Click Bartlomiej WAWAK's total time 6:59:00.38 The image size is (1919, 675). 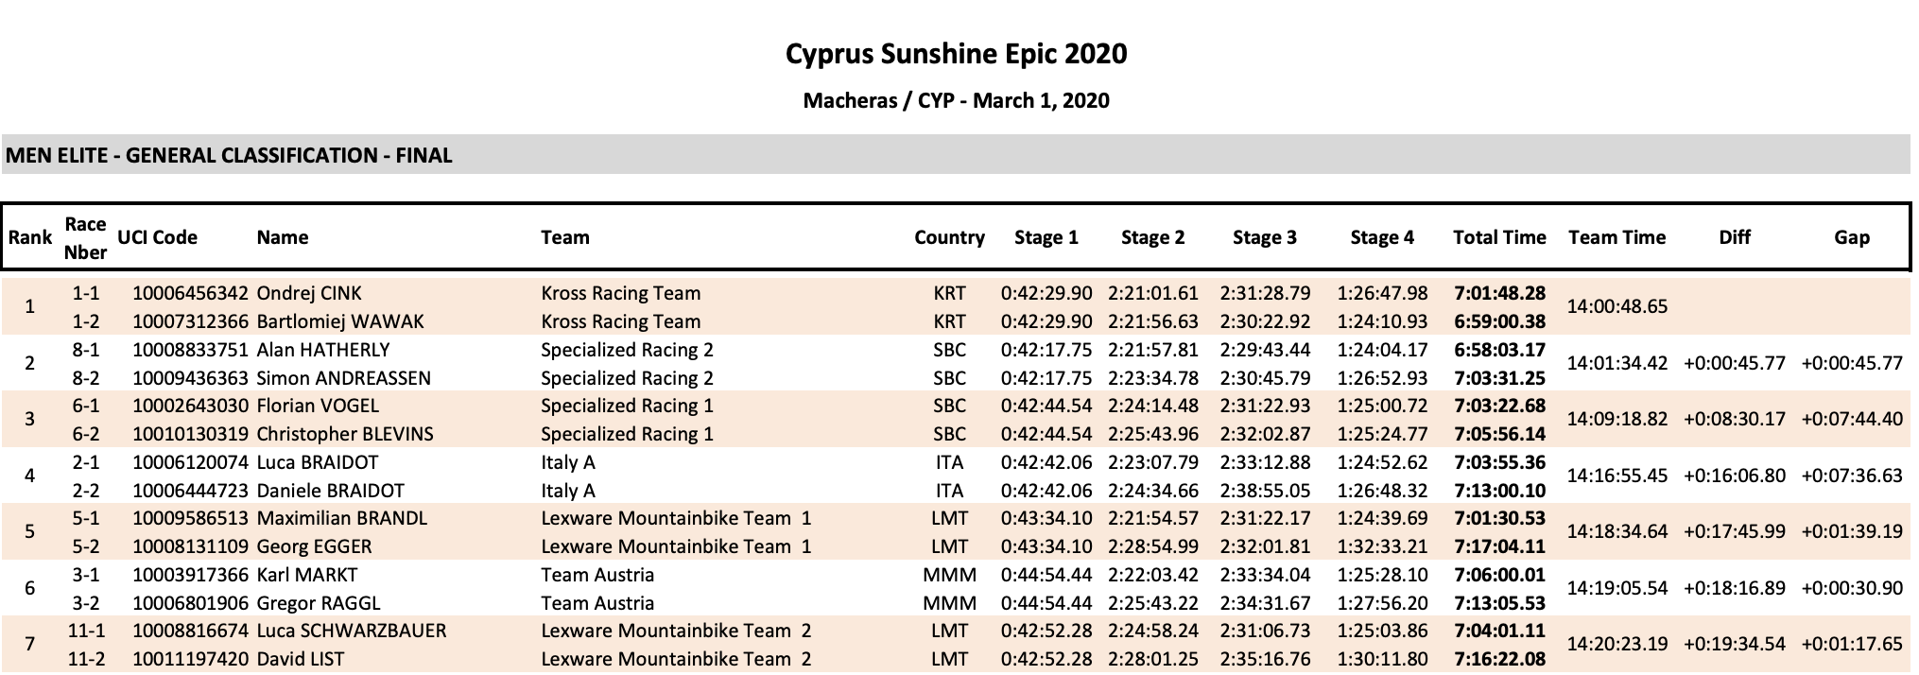coord(1499,321)
